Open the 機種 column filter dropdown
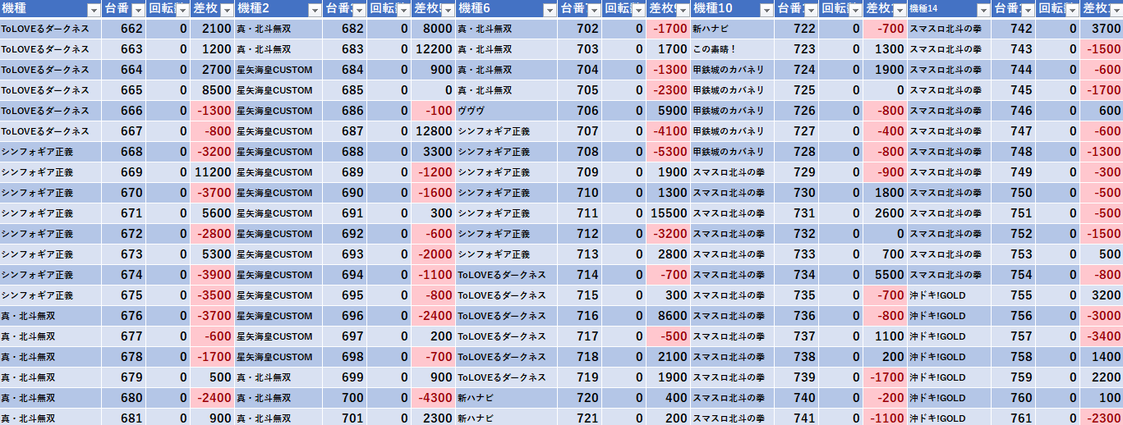This screenshot has width=1123, height=425. pyautogui.click(x=93, y=10)
